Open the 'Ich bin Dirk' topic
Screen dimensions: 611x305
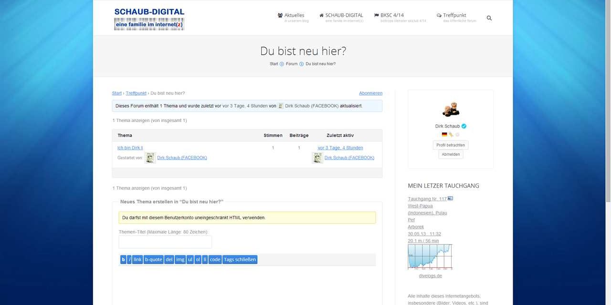(130, 148)
